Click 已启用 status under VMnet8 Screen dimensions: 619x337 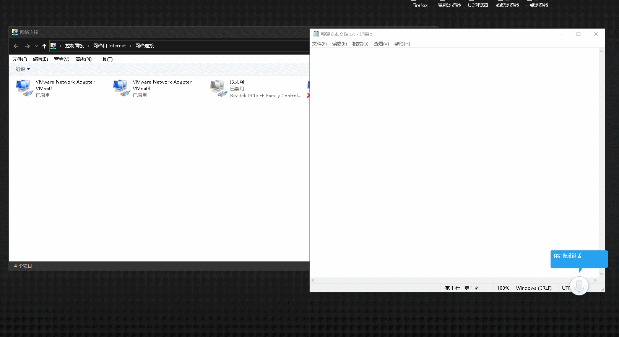140,95
